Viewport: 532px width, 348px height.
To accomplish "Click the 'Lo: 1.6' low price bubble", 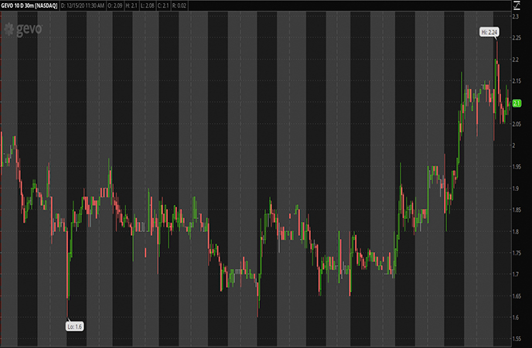I will [x=75, y=326].
